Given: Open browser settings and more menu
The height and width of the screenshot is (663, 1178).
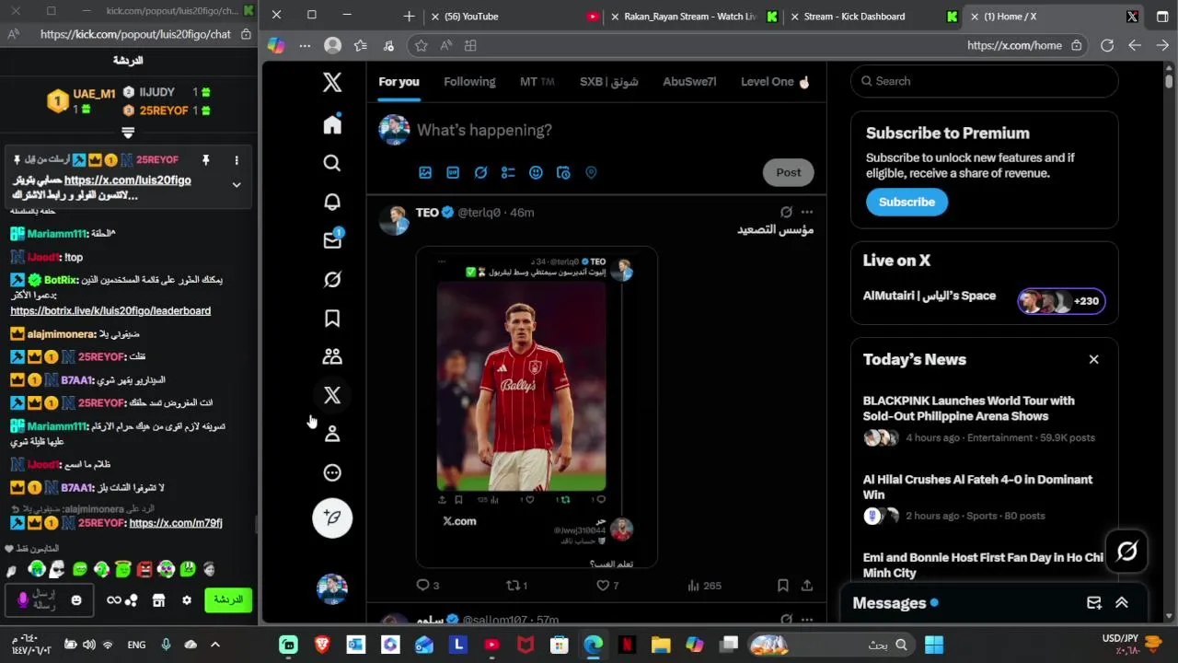Looking at the screenshot, I should coord(305,45).
